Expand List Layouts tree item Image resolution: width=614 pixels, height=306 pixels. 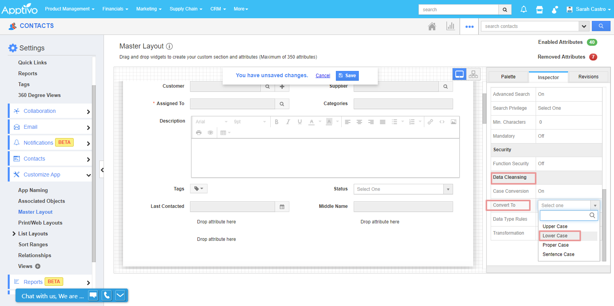point(14,233)
